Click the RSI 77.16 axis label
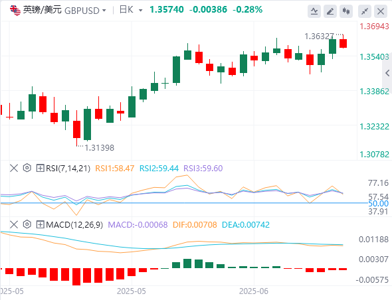Screen dimensions: 392x300 tap(379, 183)
